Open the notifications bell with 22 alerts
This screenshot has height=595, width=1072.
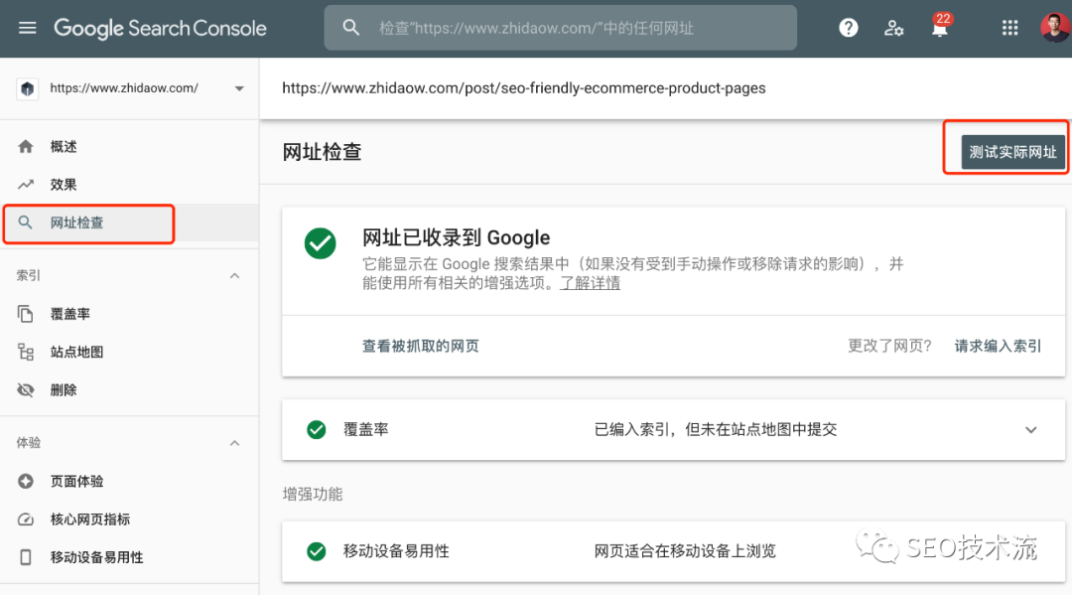[939, 28]
